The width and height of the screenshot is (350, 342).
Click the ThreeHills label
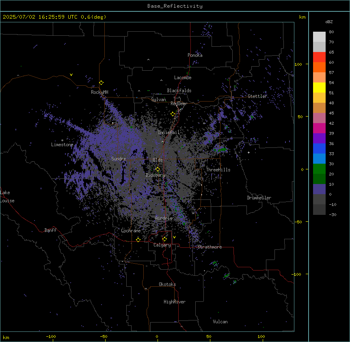218,170
